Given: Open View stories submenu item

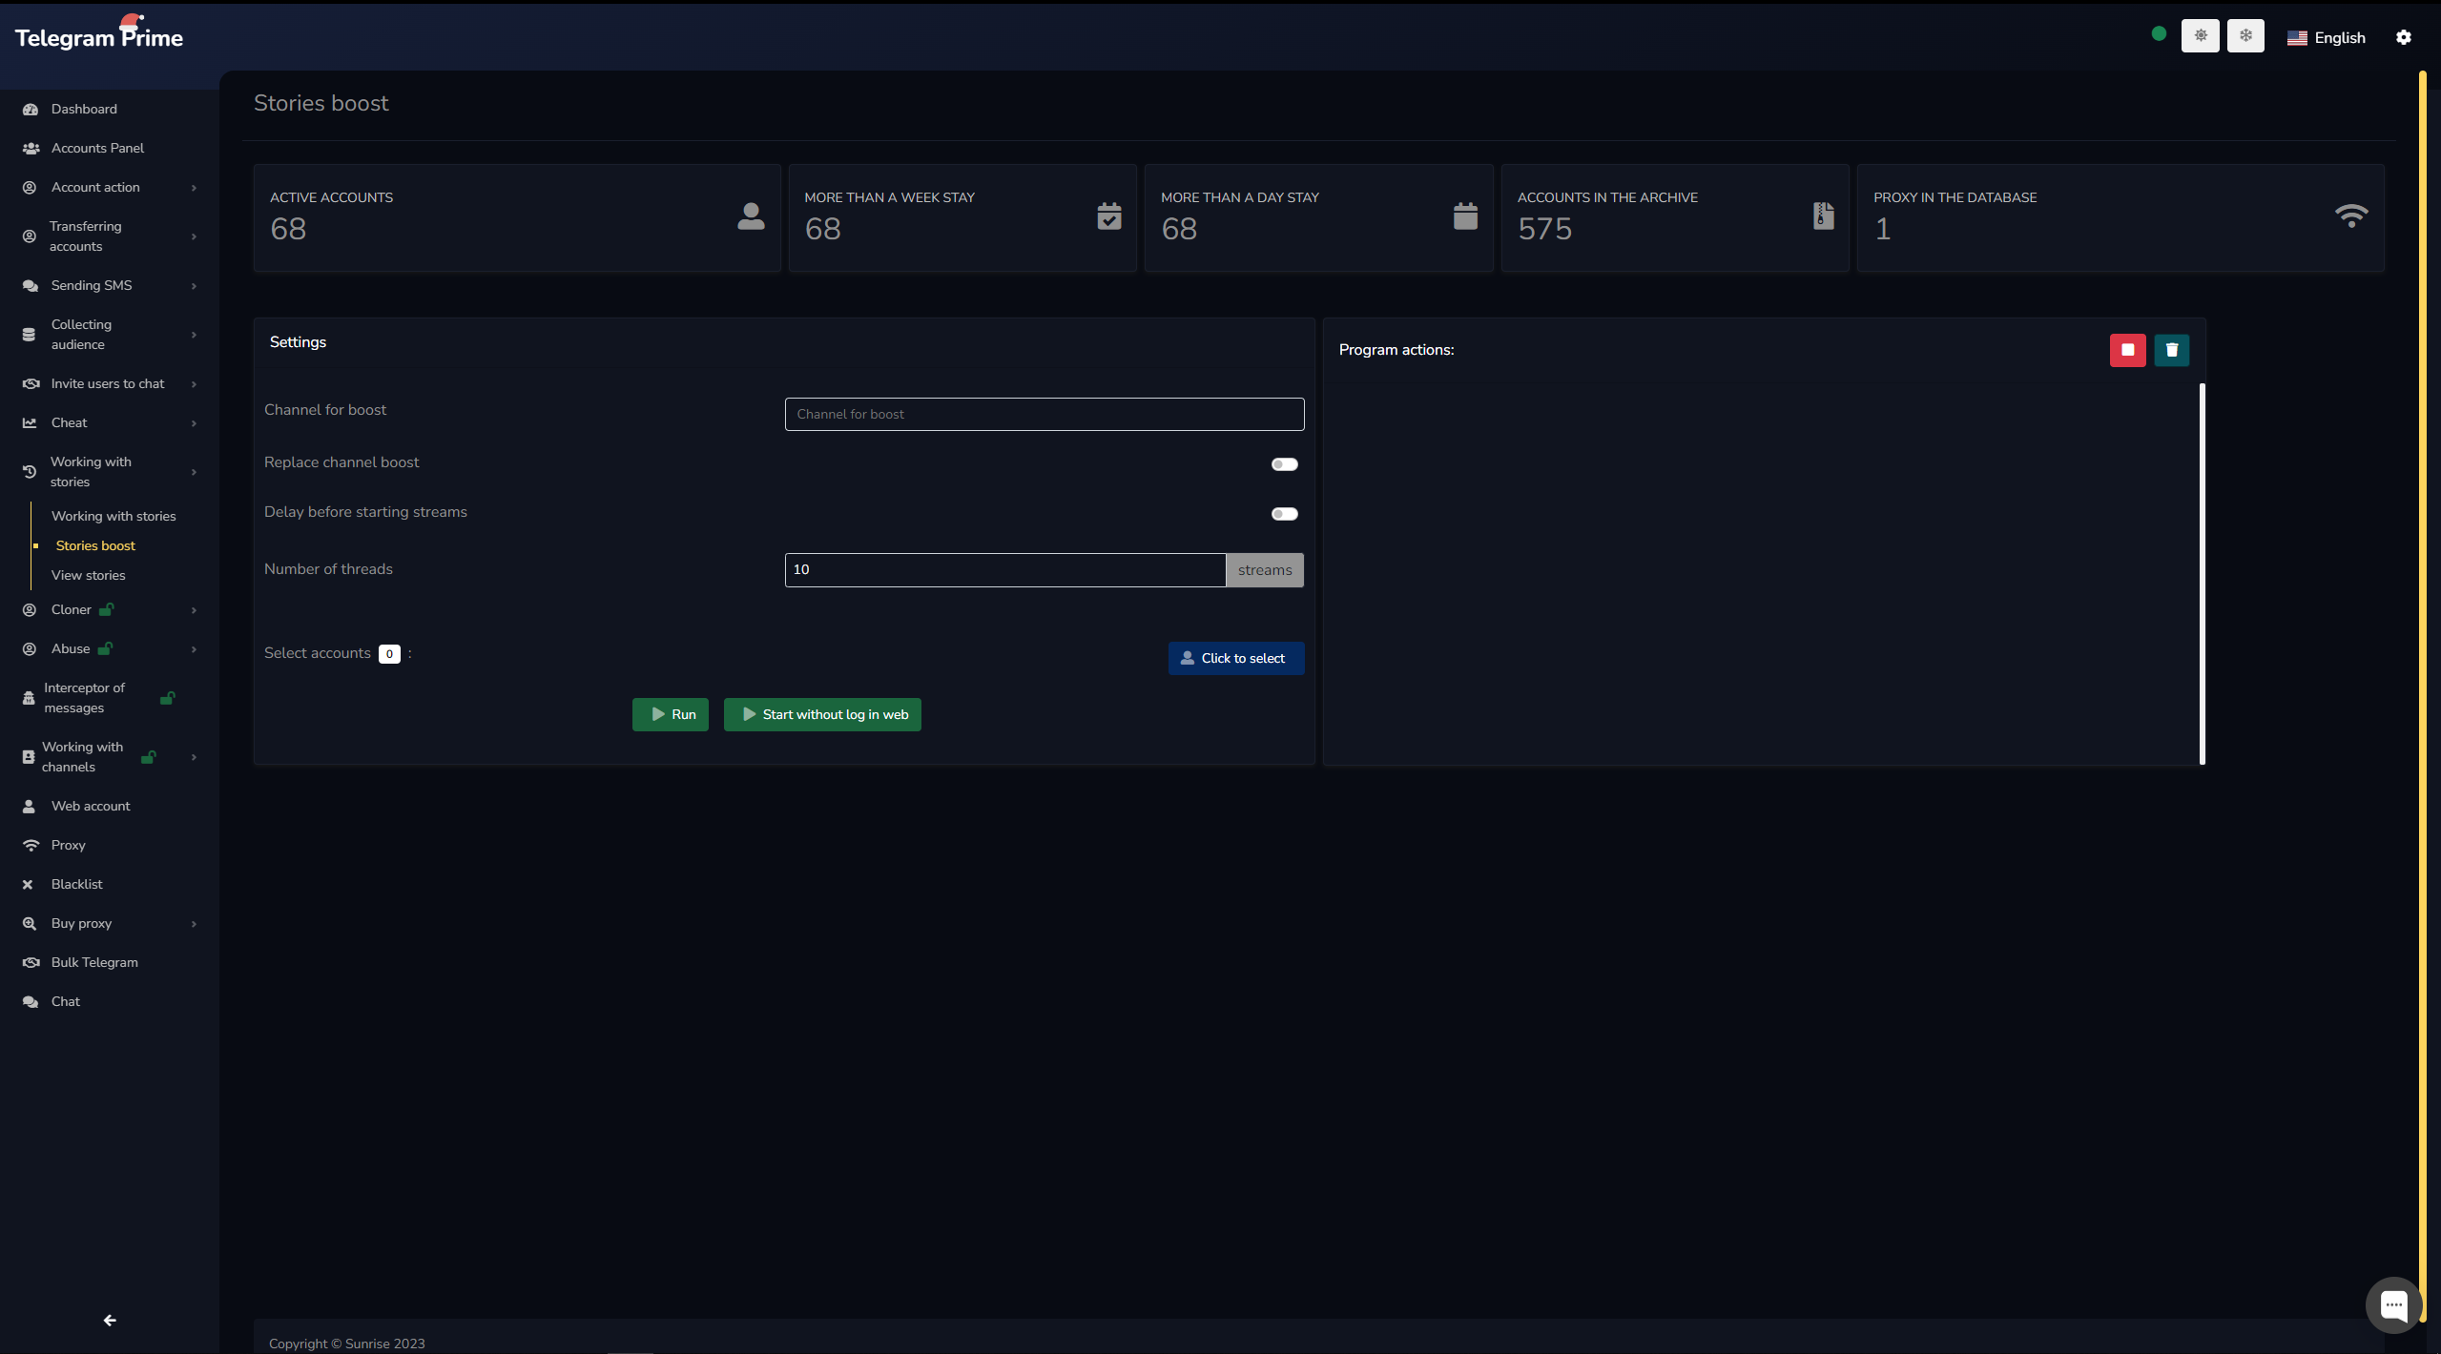Looking at the screenshot, I should [x=89, y=576].
